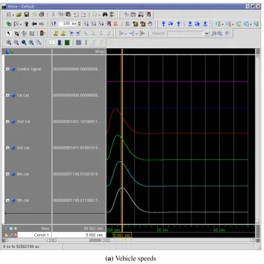Image resolution: width=264 pixels, height=264 pixels.
Task: Select the Cursor 1 name field
Action: pyautogui.click(x=34, y=235)
